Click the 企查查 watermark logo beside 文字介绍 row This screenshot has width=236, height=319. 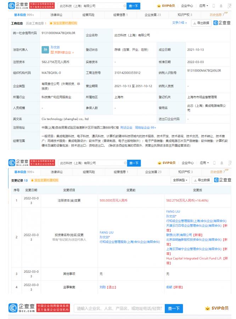click(222, 23)
